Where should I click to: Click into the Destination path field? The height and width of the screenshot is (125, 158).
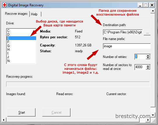123,32
